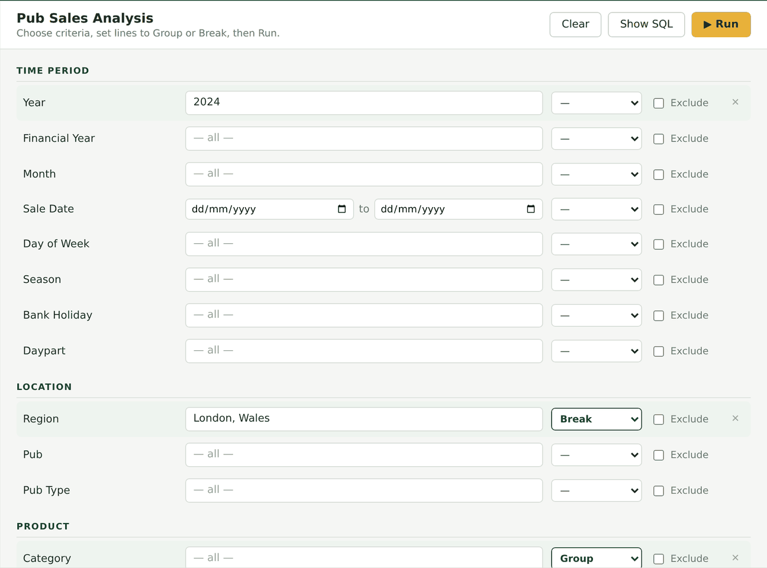Focus the Season value field
767x568 pixels.
pyautogui.click(x=364, y=279)
